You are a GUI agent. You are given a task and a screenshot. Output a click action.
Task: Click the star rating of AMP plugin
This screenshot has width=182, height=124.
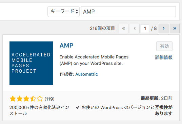(x=26, y=99)
